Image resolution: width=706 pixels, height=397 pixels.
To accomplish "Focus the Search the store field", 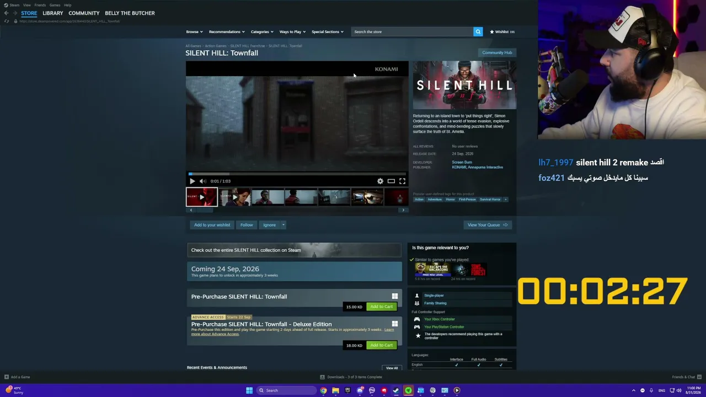I will tap(413, 32).
